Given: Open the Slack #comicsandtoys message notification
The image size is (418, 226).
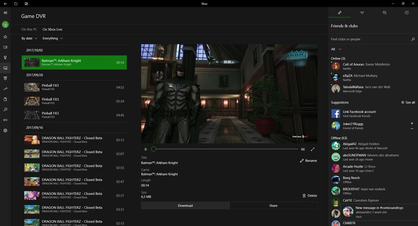Looking at the screenshot, I should point(379,212).
